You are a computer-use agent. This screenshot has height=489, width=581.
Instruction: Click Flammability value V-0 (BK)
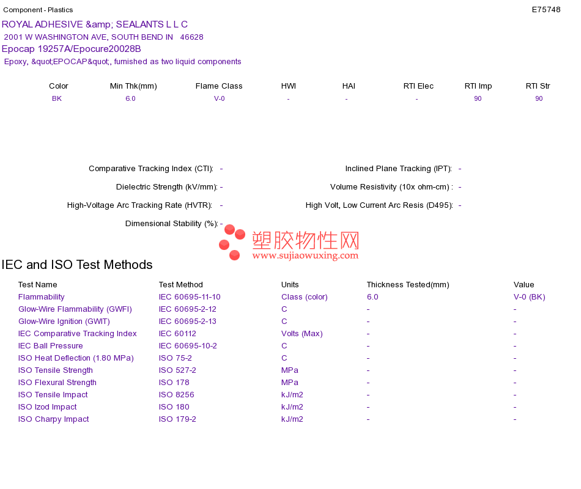click(x=530, y=296)
